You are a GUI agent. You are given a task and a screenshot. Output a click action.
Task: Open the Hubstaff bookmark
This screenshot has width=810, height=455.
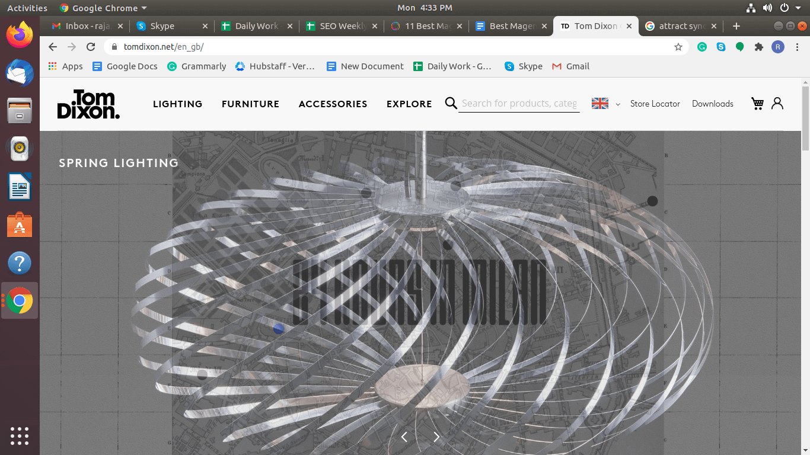click(275, 66)
